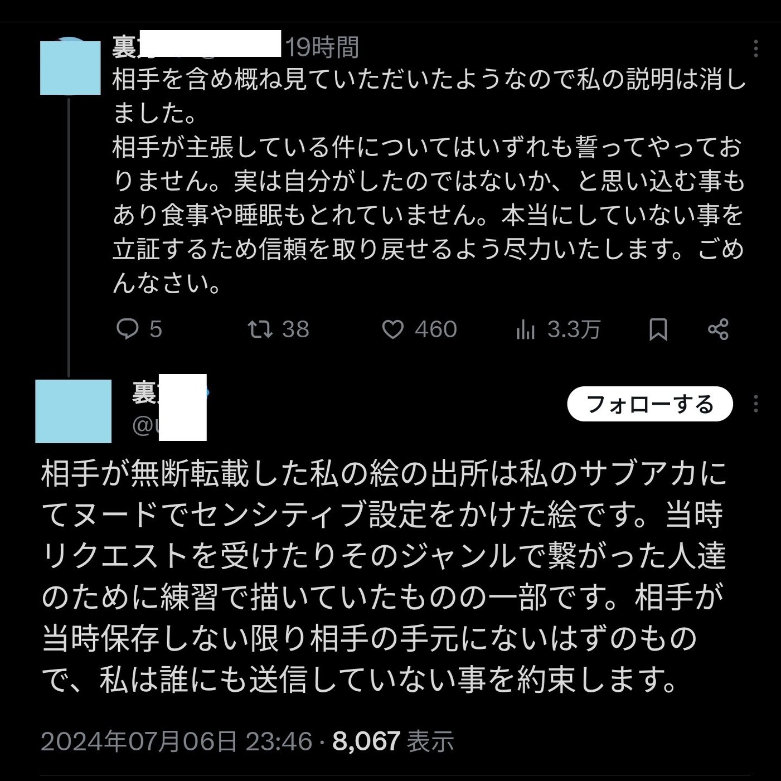Open the top tweet author's avatar

tap(70, 65)
